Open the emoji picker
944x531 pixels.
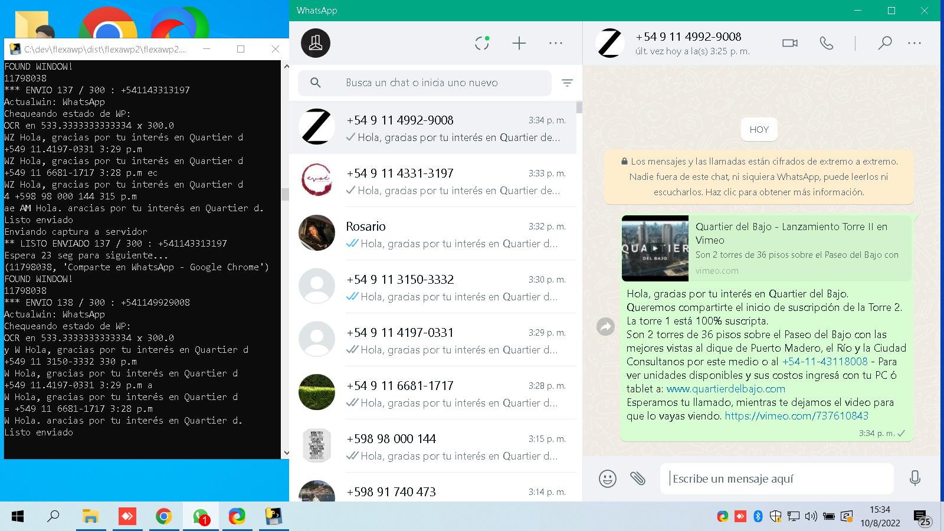(x=607, y=478)
